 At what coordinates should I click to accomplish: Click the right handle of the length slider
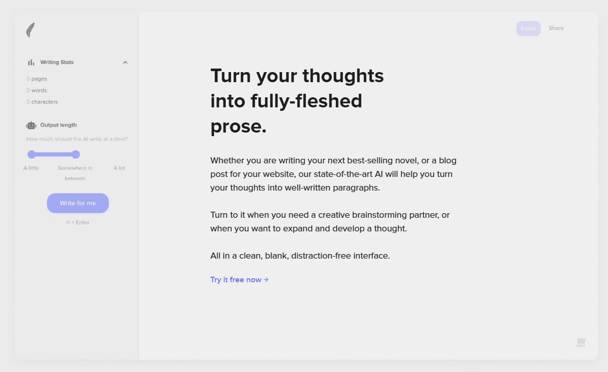tap(76, 154)
